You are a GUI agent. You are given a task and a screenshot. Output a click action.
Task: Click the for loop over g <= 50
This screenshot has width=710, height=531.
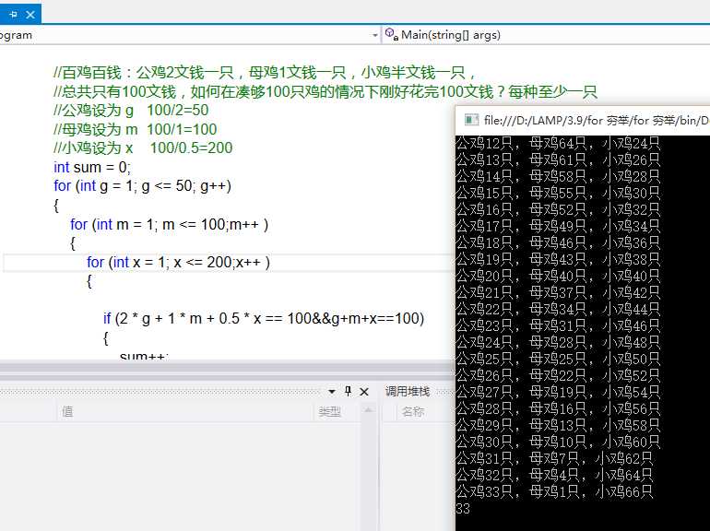[x=142, y=186]
